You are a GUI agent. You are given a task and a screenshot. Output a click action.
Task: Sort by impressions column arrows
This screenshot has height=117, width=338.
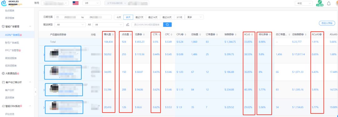(x=113, y=35)
